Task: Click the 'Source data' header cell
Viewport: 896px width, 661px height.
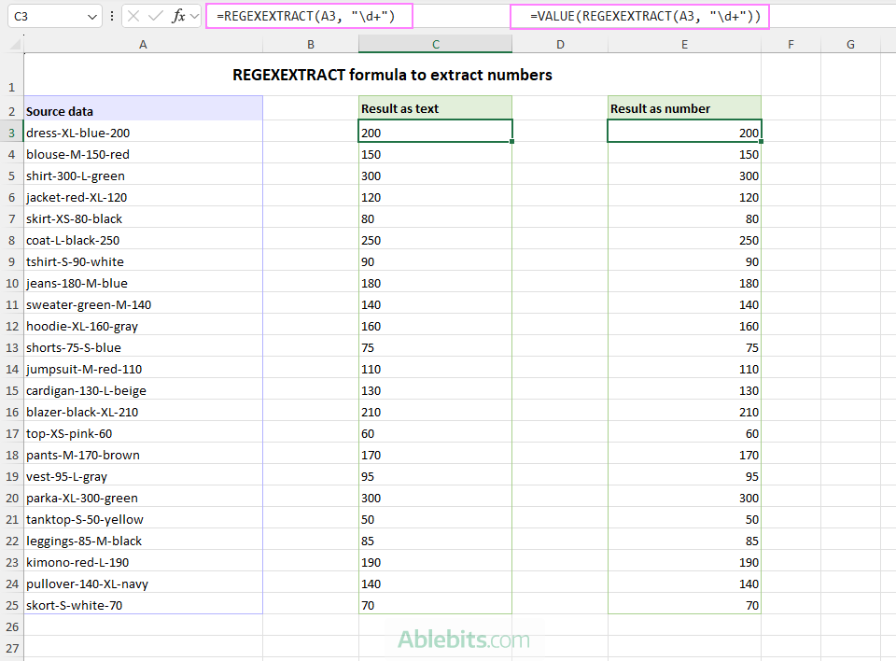Action: pyautogui.click(x=143, y=108)
